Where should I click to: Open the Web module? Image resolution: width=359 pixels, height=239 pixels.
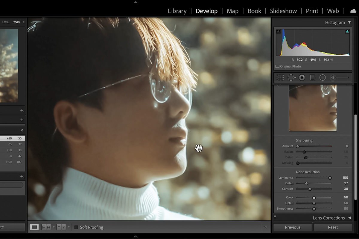coord(333,11)
